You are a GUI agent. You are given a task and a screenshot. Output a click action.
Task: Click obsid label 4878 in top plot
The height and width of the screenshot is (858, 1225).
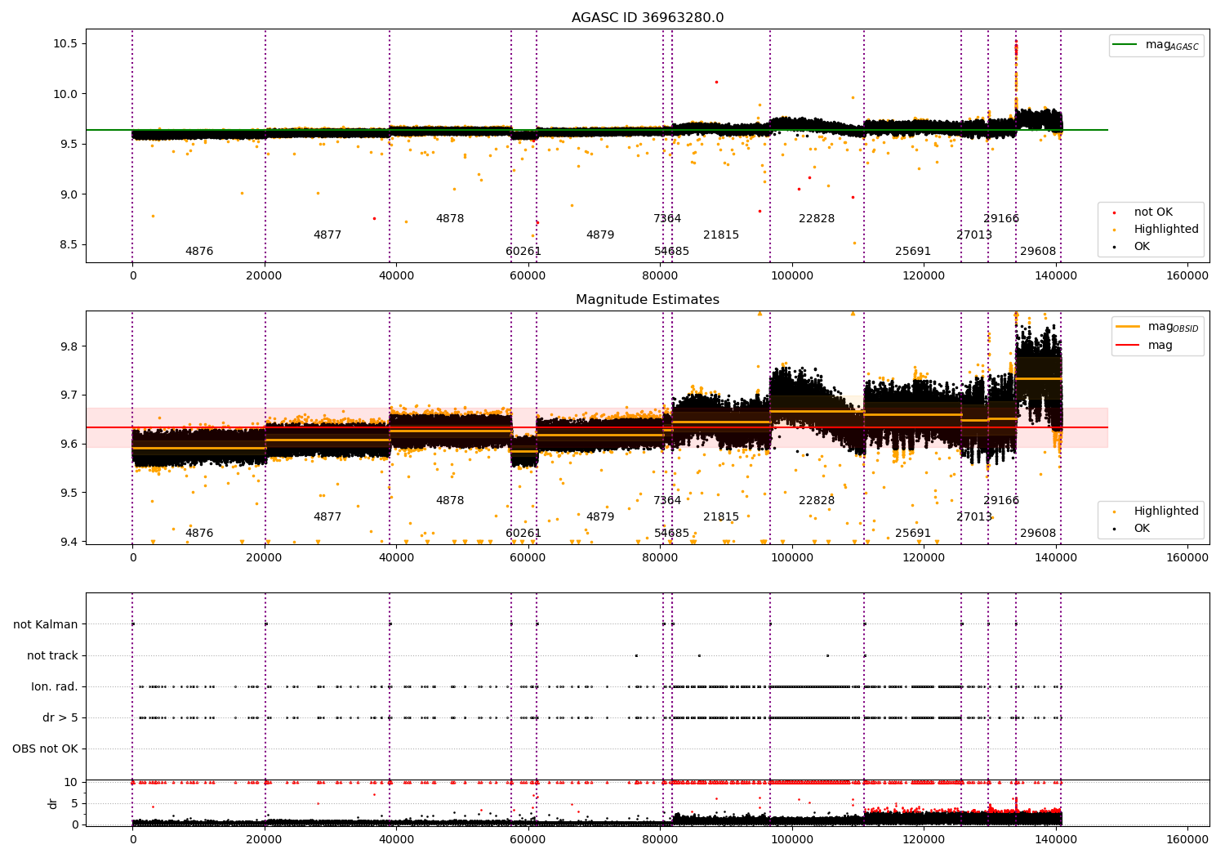coord(450,219)
